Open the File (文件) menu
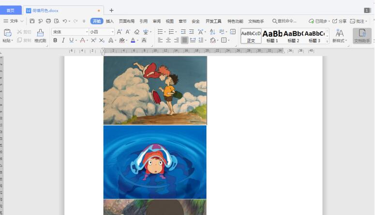The width and height of the screenshot is (375, 215). pos(14,21)
